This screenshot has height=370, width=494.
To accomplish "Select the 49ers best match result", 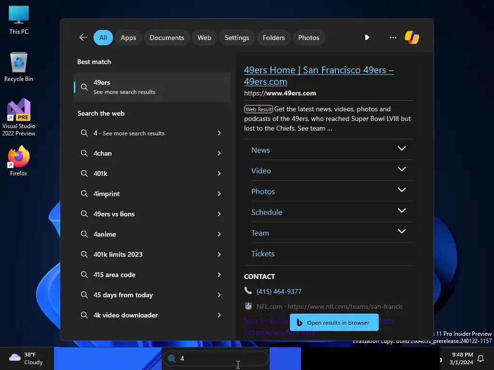I will pyautogui.click(x=152, y=87).
